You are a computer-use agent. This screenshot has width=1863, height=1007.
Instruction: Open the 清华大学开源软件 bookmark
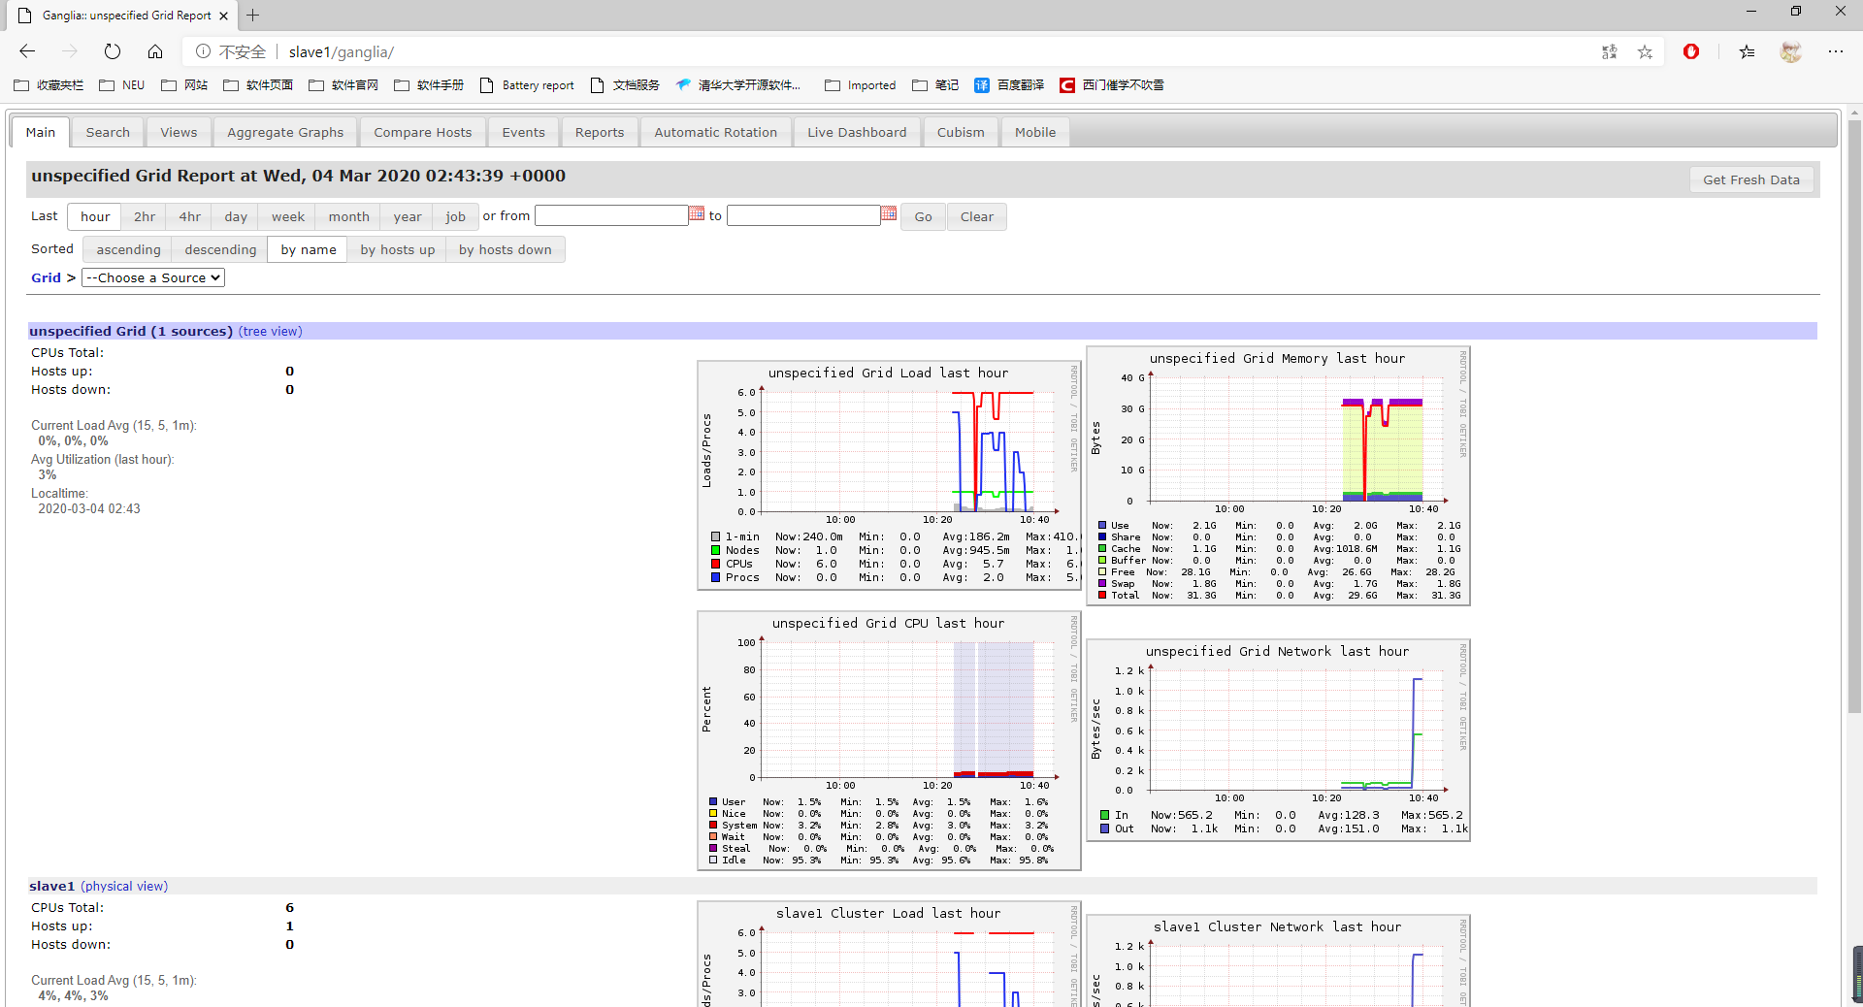tap(738, 85)
